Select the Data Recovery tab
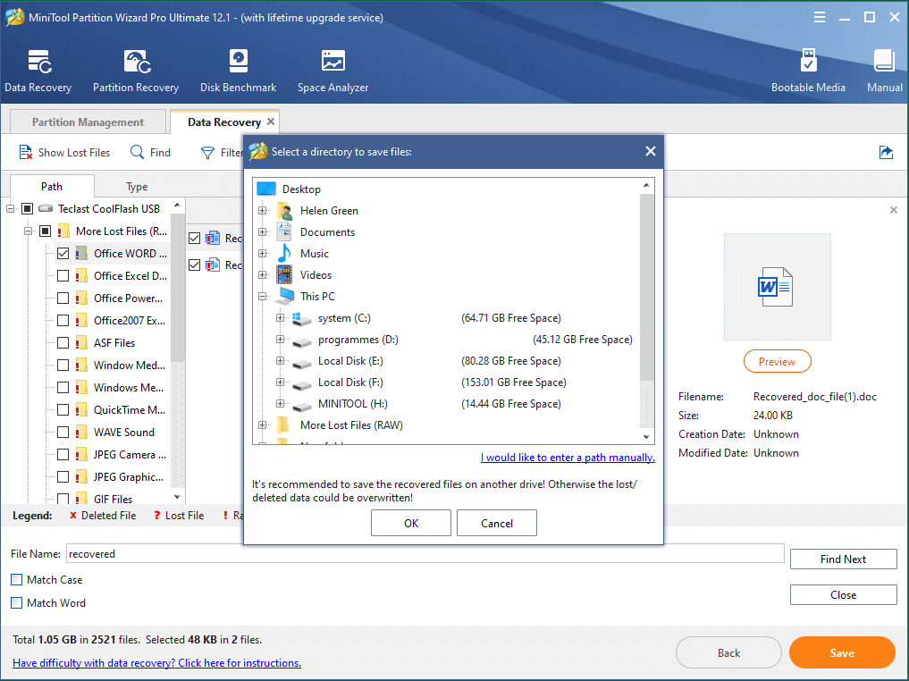 click(x=224, y=122)
